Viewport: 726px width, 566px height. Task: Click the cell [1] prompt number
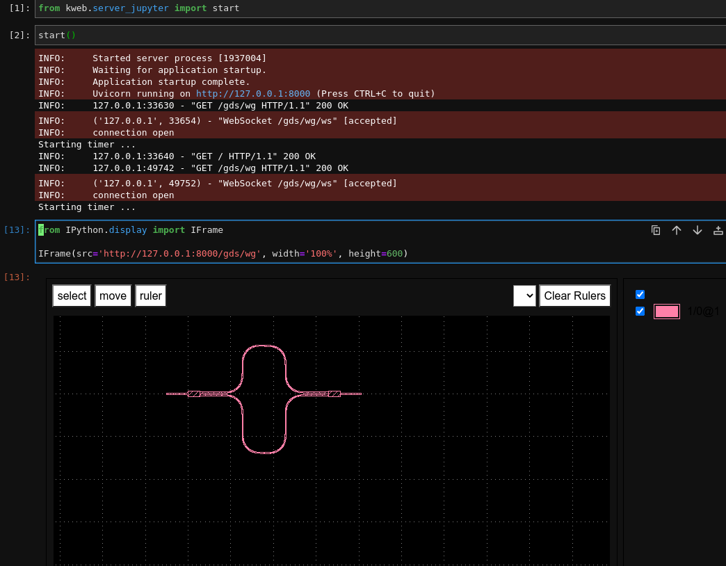pyautogui.click(x=19, y=8)
